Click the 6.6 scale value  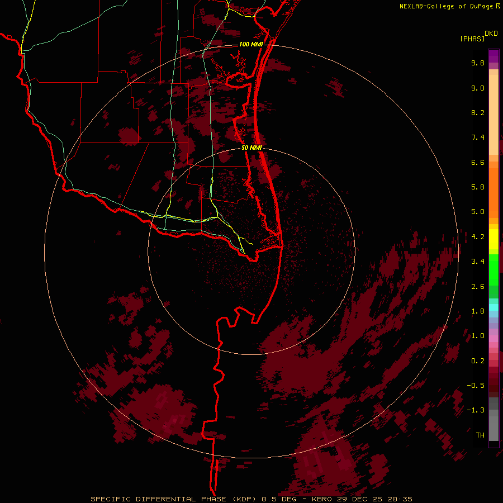pos(478,162)
